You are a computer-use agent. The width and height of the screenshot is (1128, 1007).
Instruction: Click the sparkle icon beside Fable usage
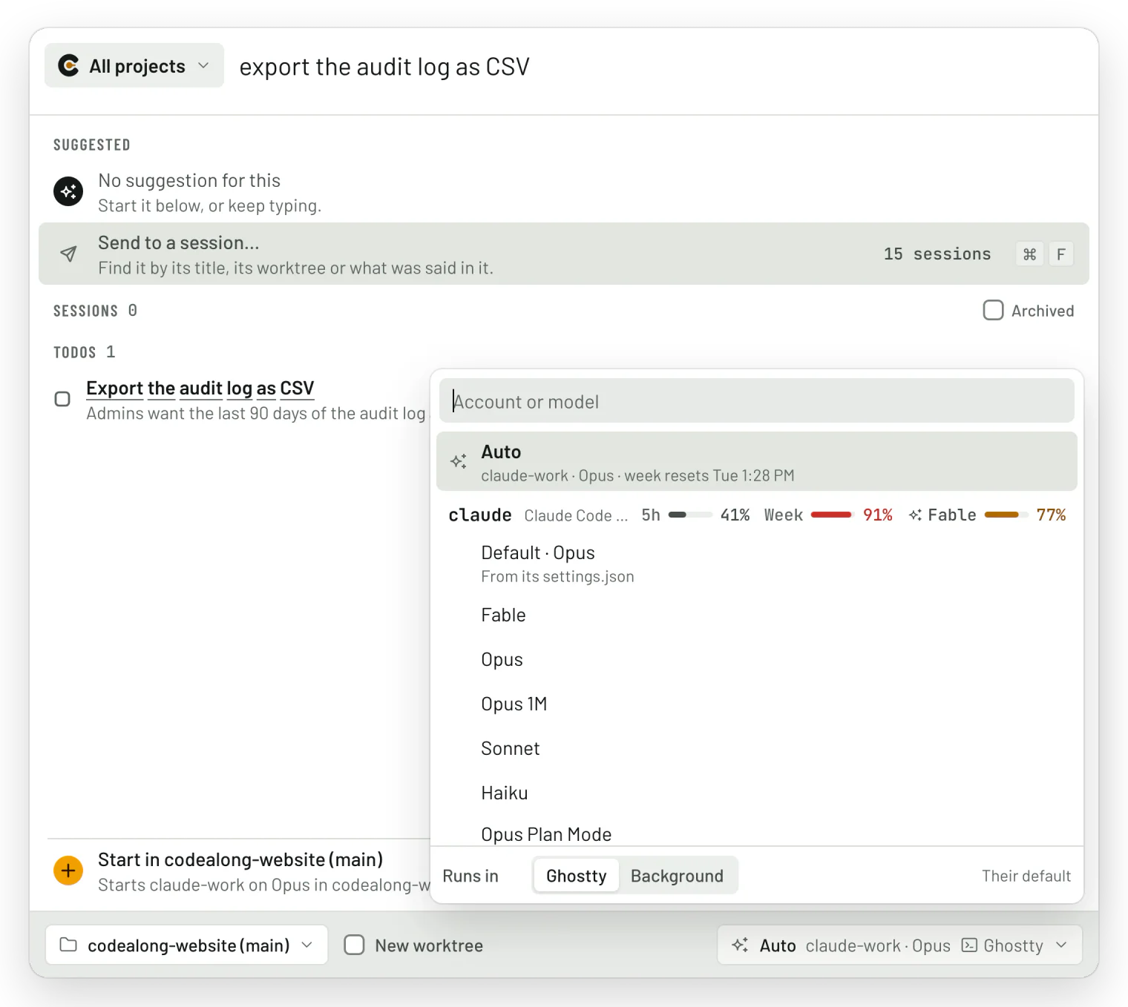[915, 515]
